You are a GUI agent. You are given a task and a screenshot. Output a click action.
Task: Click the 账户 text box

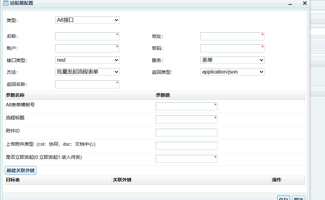(x=87, y=48)
